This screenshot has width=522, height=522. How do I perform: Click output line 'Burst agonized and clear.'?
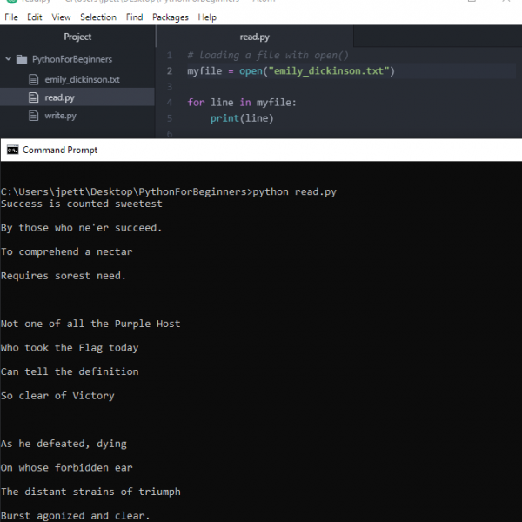point(75,516)
